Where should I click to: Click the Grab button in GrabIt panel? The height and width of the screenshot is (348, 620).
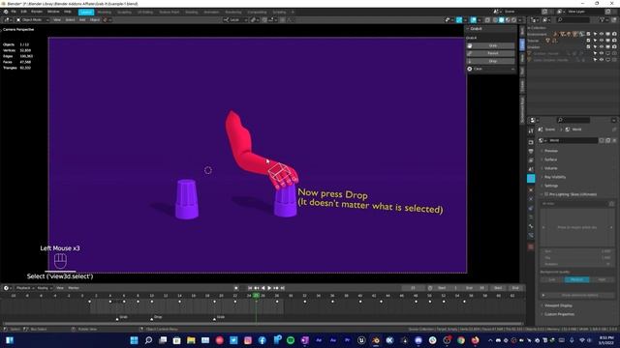point(492,45)
